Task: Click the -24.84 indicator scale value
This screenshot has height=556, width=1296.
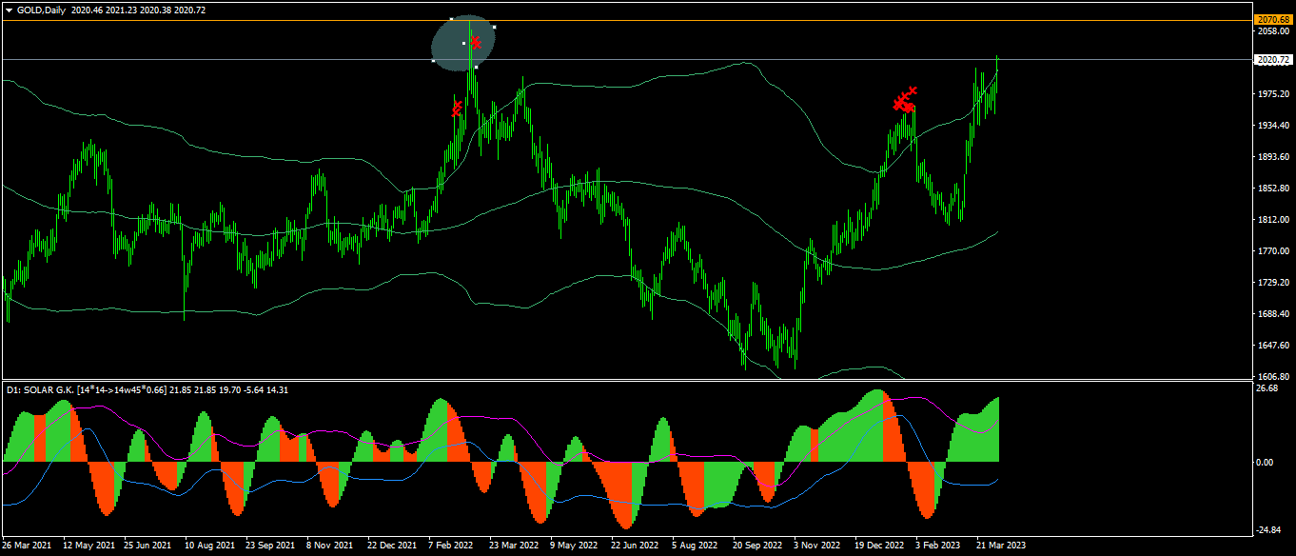Action: pyautogui.click(x=1269, y=530)
